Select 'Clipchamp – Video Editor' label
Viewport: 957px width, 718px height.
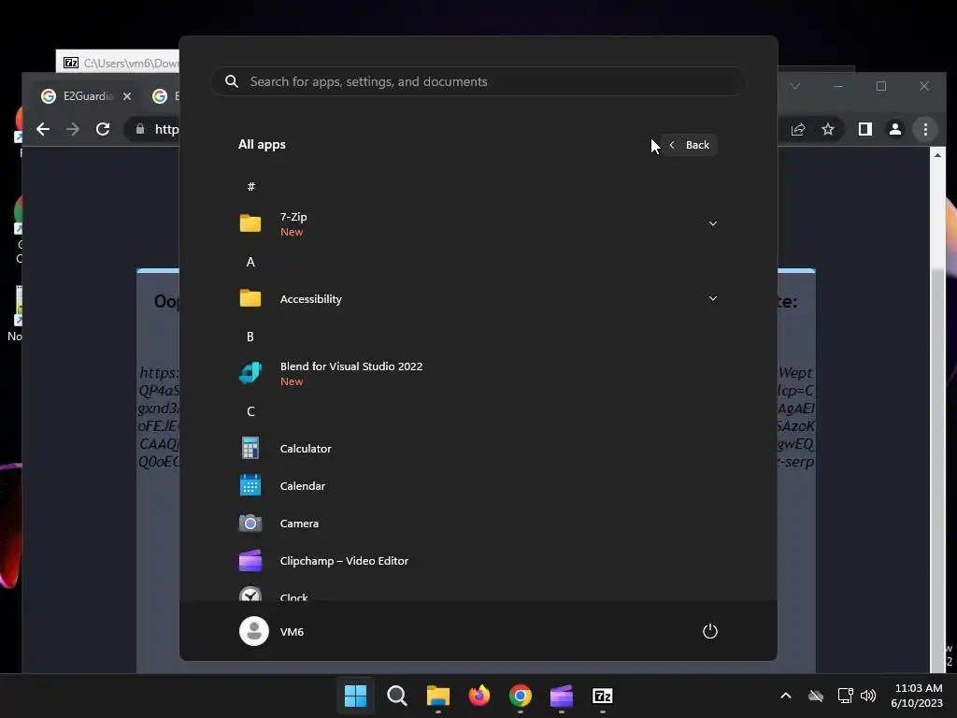[x=344, y=561]
